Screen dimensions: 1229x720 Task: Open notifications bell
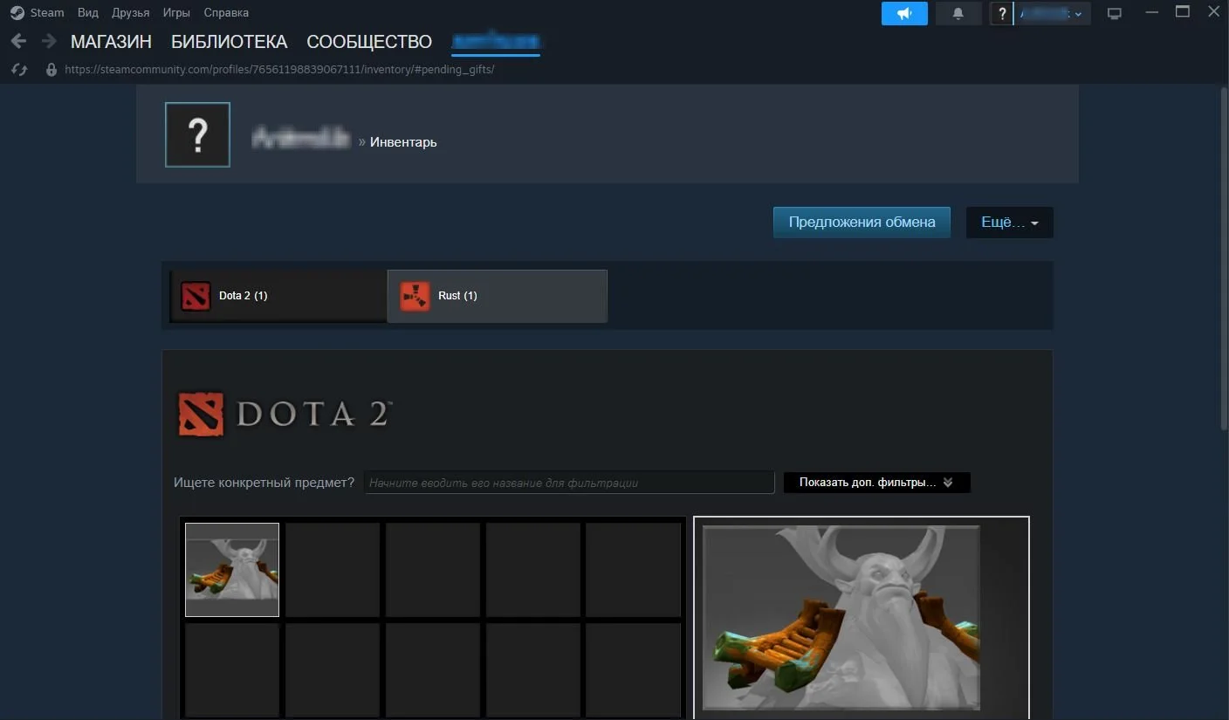point(958,13)
